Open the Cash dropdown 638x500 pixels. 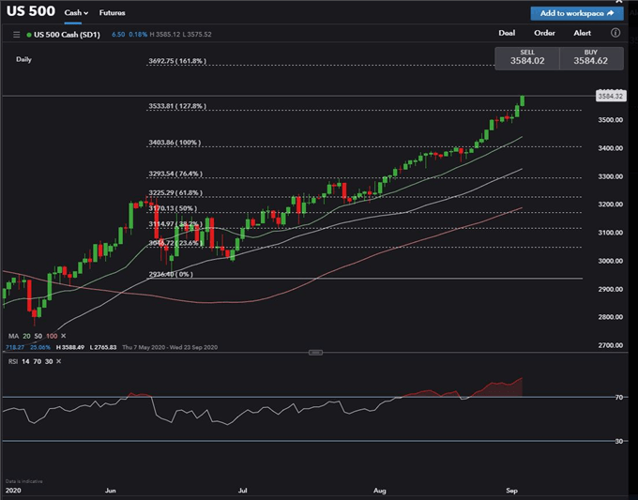(76, 13)
